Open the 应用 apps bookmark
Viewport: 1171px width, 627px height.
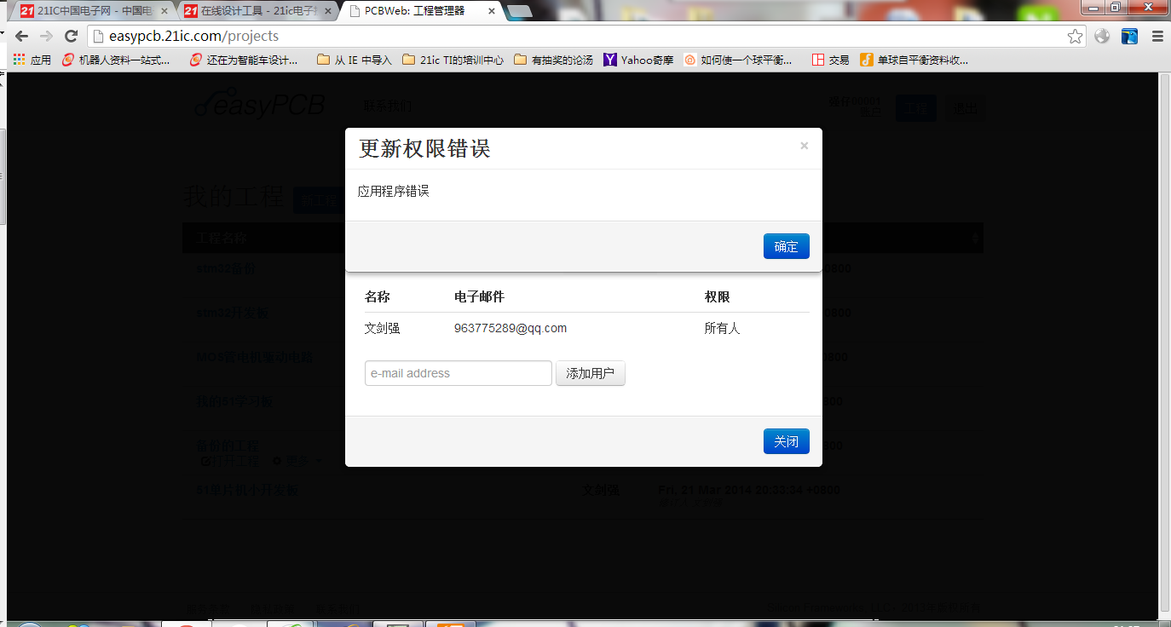pyautogui.click(x=32, y=60)
